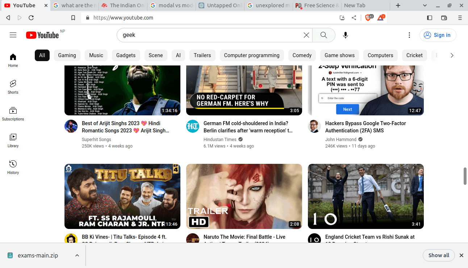Select the Gaming category chip

(x=67, y=55)
